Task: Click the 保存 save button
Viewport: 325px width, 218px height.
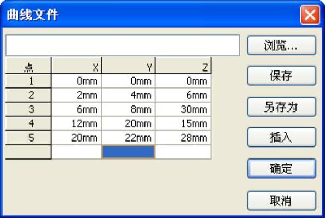Action: coord(282,75)
